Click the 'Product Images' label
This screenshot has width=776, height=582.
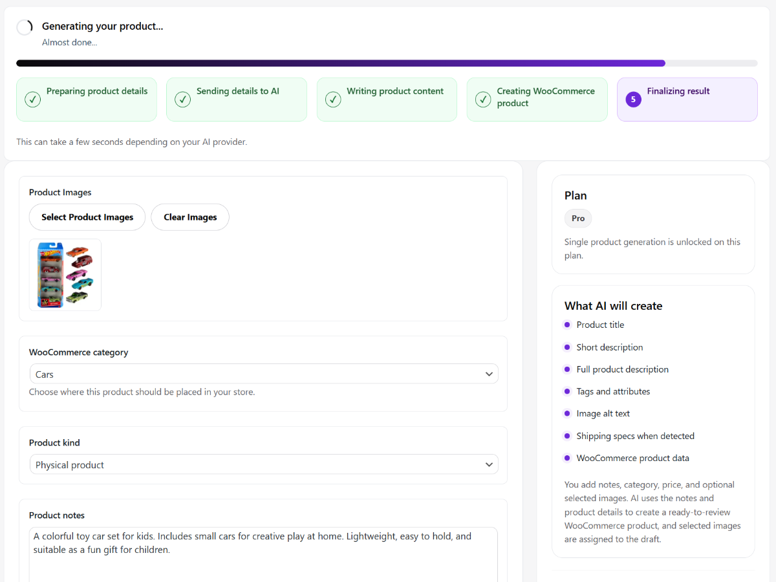(60, 193)
